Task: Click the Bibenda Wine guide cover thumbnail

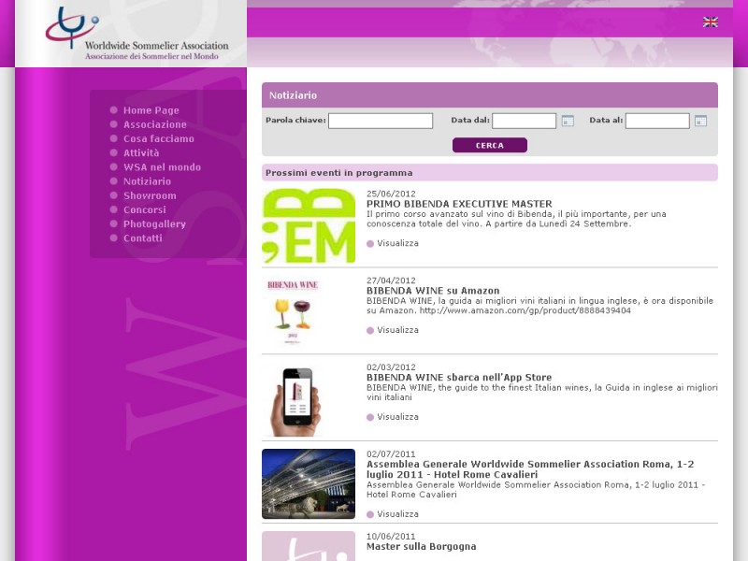Action: pos(293,310)
